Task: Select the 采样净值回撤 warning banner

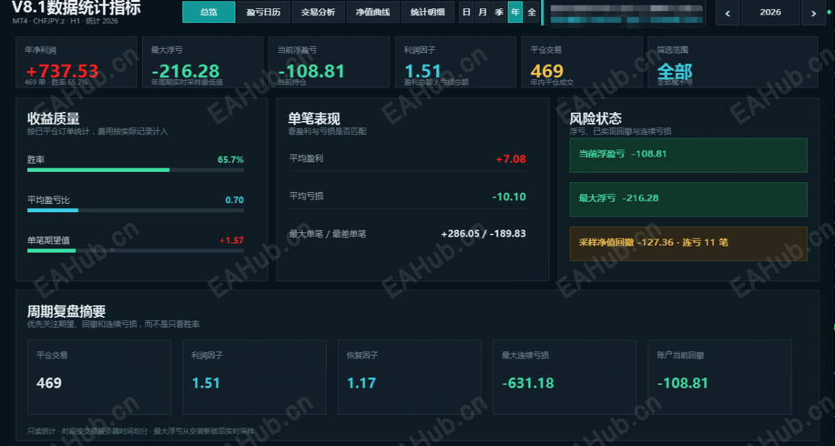Action: (689, 244)
